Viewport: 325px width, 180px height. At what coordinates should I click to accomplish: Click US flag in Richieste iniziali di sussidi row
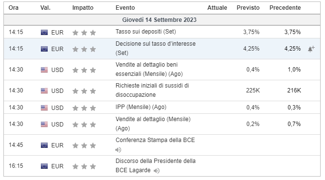coord(44,90)
